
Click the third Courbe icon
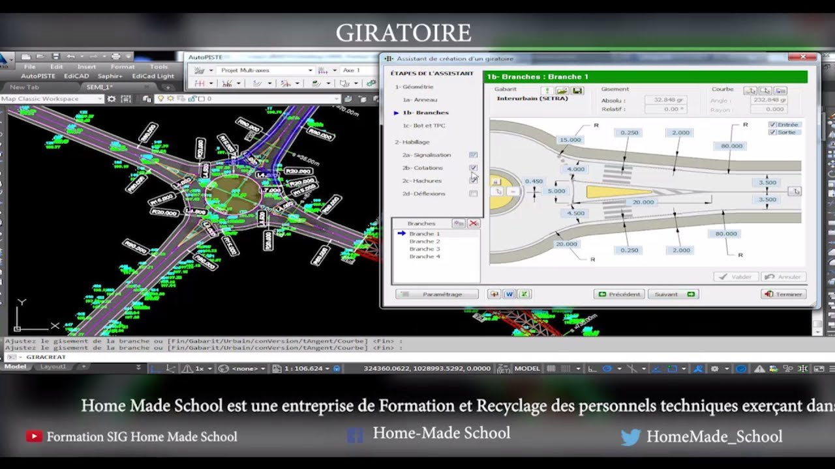pyautogui.click(x=780, y=91)
